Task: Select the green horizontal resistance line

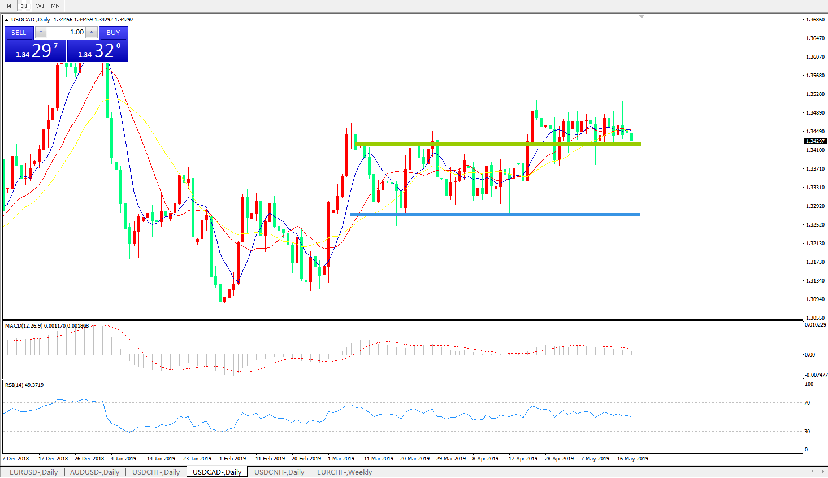Action: tap(497, 144)
